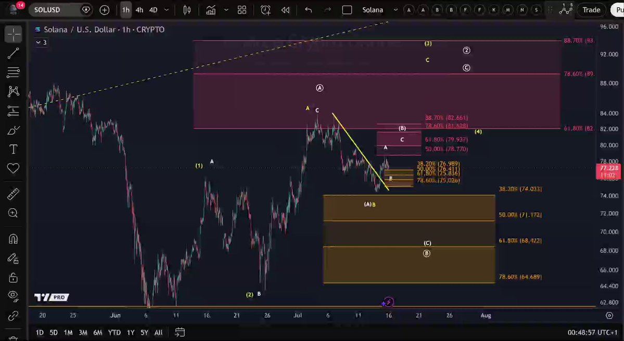The image size is (624, 341).
Task: Select the brush drawing tool
Action: click(x=13, y=130)
